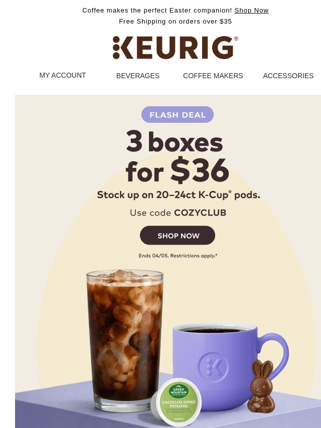Click the Keurig logo
Viewport: 321px width, 428px height.
[x=175, y=48]
